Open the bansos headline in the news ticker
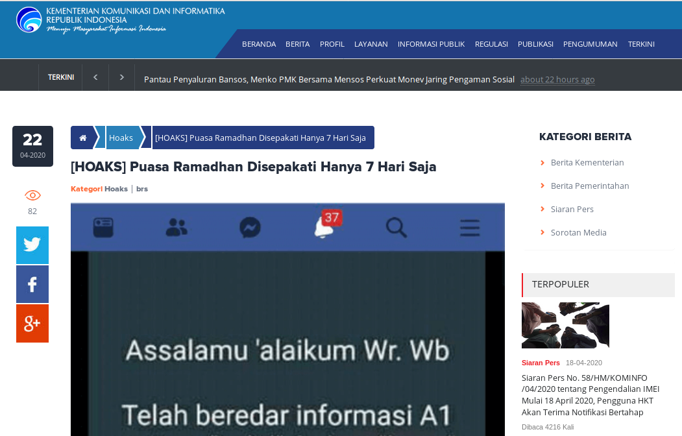682x436 pixels. [330, 79]
